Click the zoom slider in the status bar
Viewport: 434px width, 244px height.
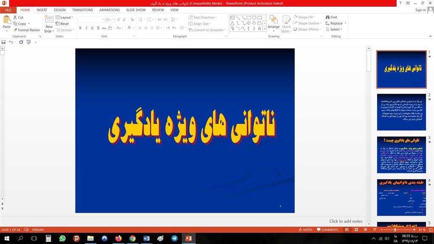click(394, 230)
